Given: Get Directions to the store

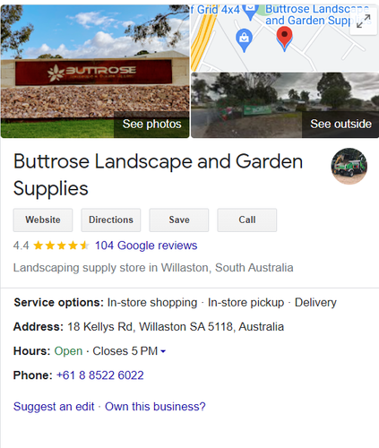Looking at the screenshot, I should (111, 220).
